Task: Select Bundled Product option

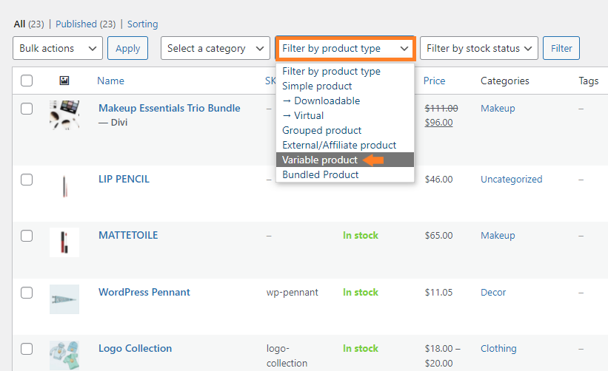Action: pos(345,174)
